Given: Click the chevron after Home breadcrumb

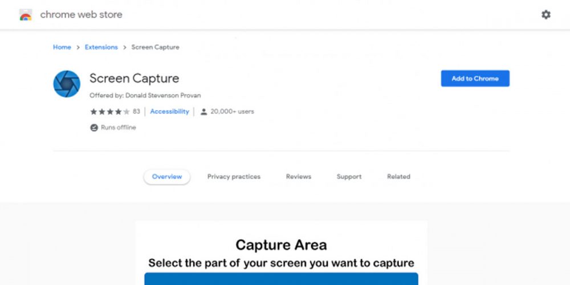Looking at the screenshot, I should click(78, 47).
